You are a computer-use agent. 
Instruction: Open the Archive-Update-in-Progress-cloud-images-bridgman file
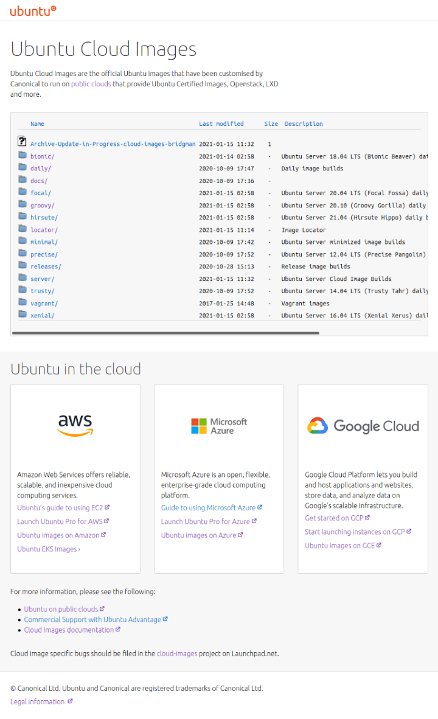point(113,144)
